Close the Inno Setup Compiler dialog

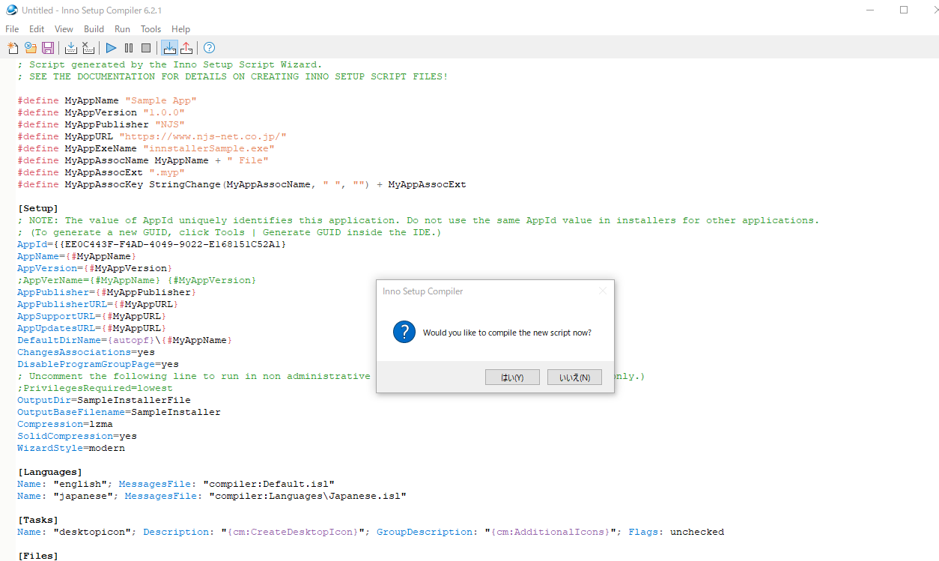coord(603,291)
